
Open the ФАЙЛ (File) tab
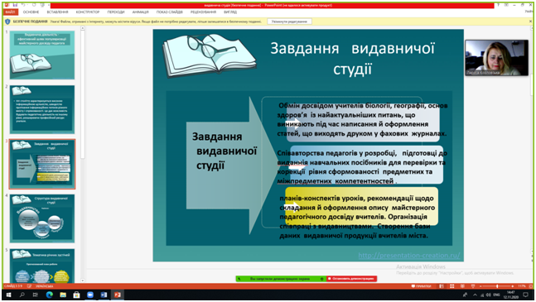(x=10, y=12)
